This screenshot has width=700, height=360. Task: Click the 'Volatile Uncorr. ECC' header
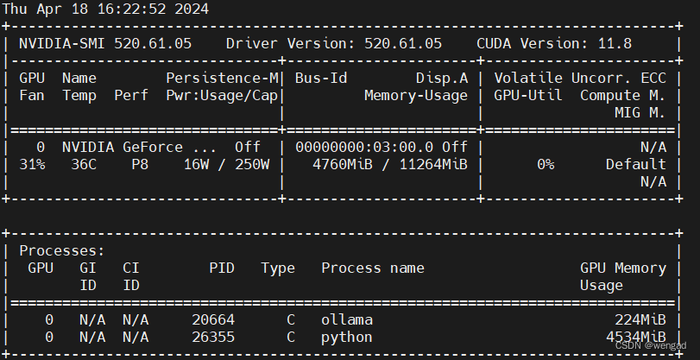coord(580,79)
